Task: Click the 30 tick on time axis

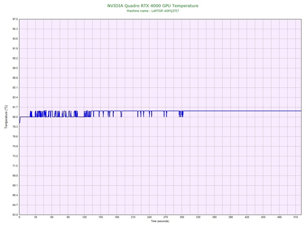Action: click(36, 217)
